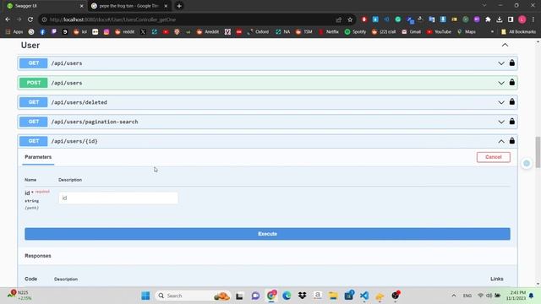Open the Gmail bookmark

click(x=412, y=32)
